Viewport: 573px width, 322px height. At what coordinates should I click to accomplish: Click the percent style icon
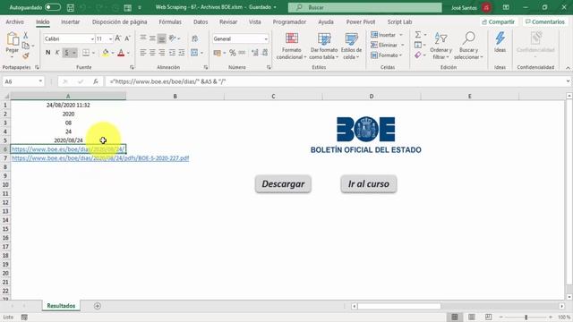point(233,53)
